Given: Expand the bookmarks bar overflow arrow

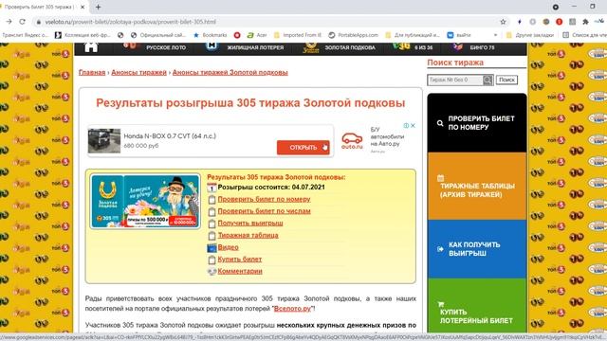Looking at the screenshot, I should (x=495, y=35).
